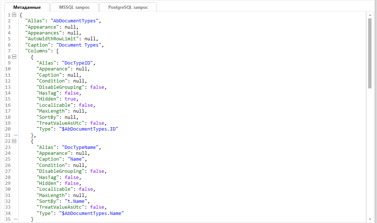
Task: Click the empty scrollbar track below the thumb
Action: coord(370,154)
